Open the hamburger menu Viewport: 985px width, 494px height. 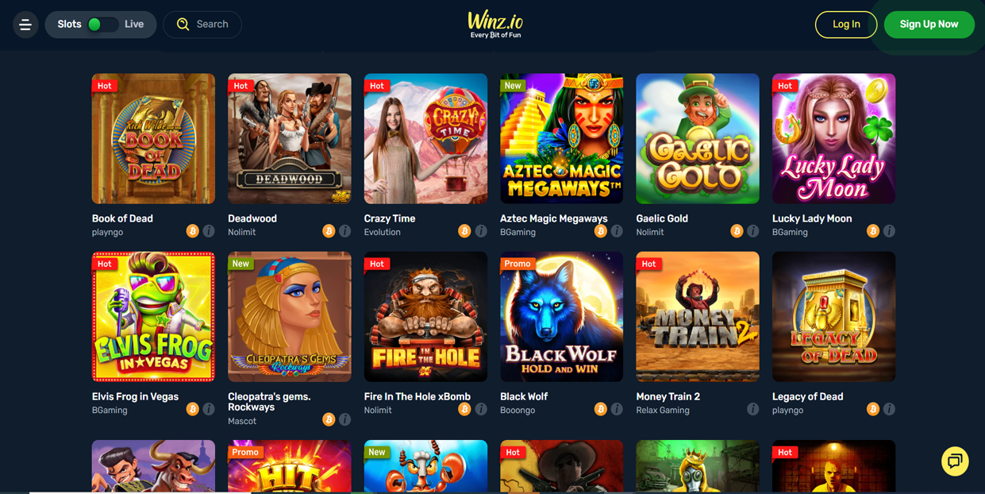click(x=25, y=25)
